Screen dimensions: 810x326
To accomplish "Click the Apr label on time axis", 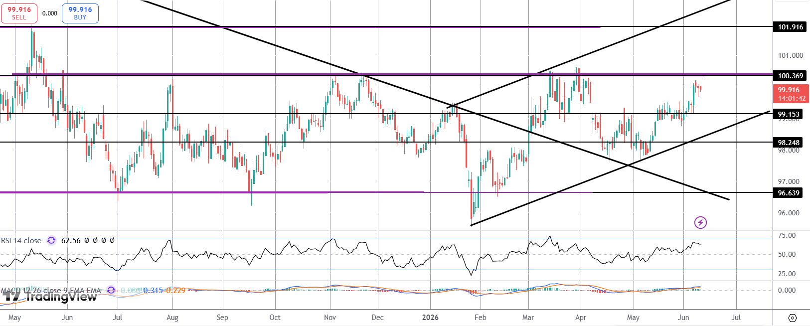I will [x=581, y=318].
